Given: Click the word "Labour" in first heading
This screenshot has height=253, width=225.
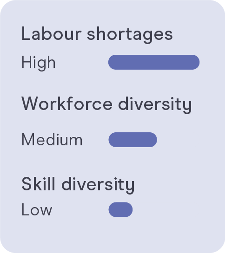Looking at the screenshot, I should (x=52, y=34).
